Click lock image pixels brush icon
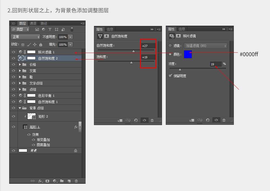Viewport: 270px width, 191px height. click(x=29, y=45)
